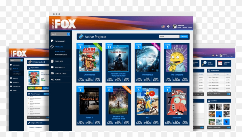Click Deadline Calc button in right window
The width and height of the screenshot is (242, 137).
point(224,63)
